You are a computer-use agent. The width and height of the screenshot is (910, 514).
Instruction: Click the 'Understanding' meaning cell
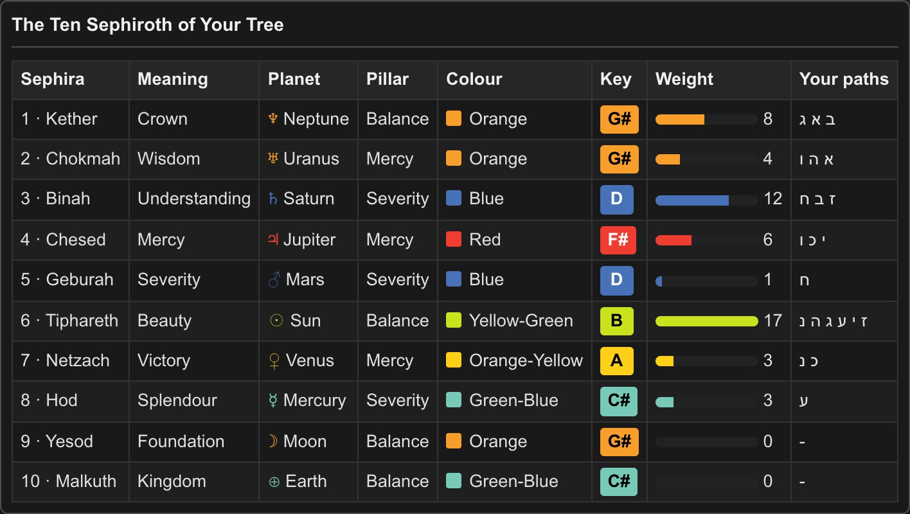pyautogui.click(x=194, y=200)
